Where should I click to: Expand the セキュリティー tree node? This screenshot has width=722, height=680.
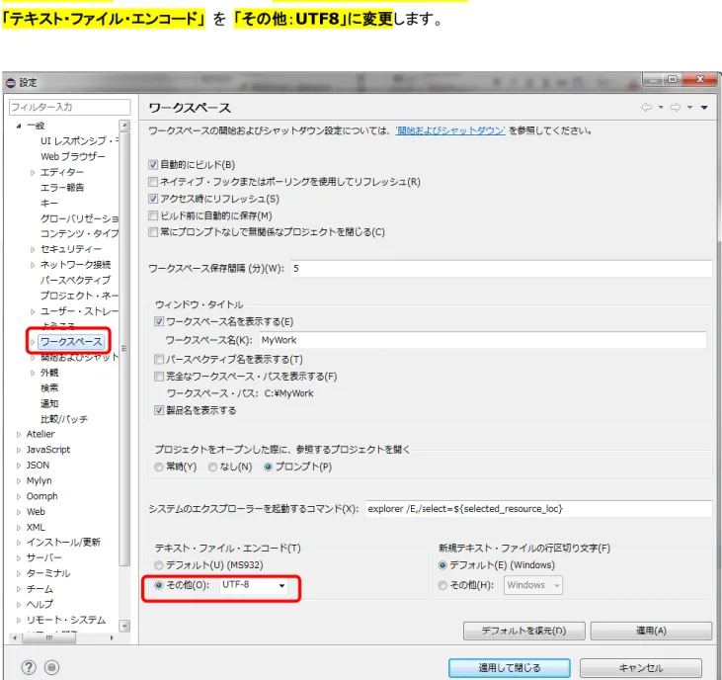pos(33,249)
